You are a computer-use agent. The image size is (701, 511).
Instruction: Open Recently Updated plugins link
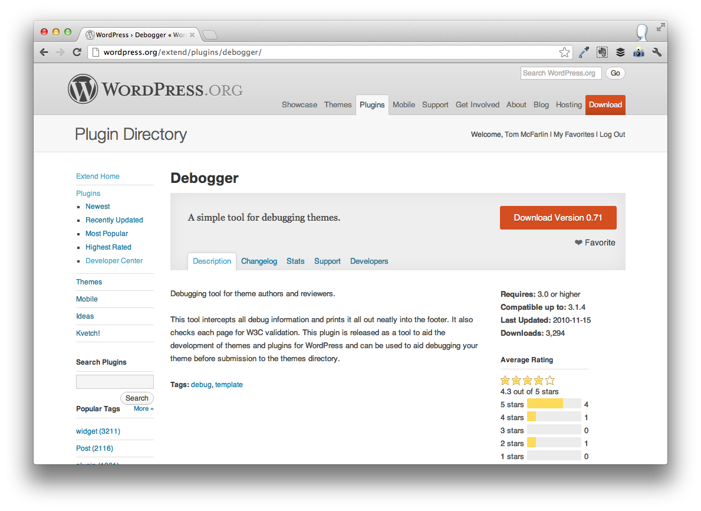pyautogui.click(x=114, y=220)
